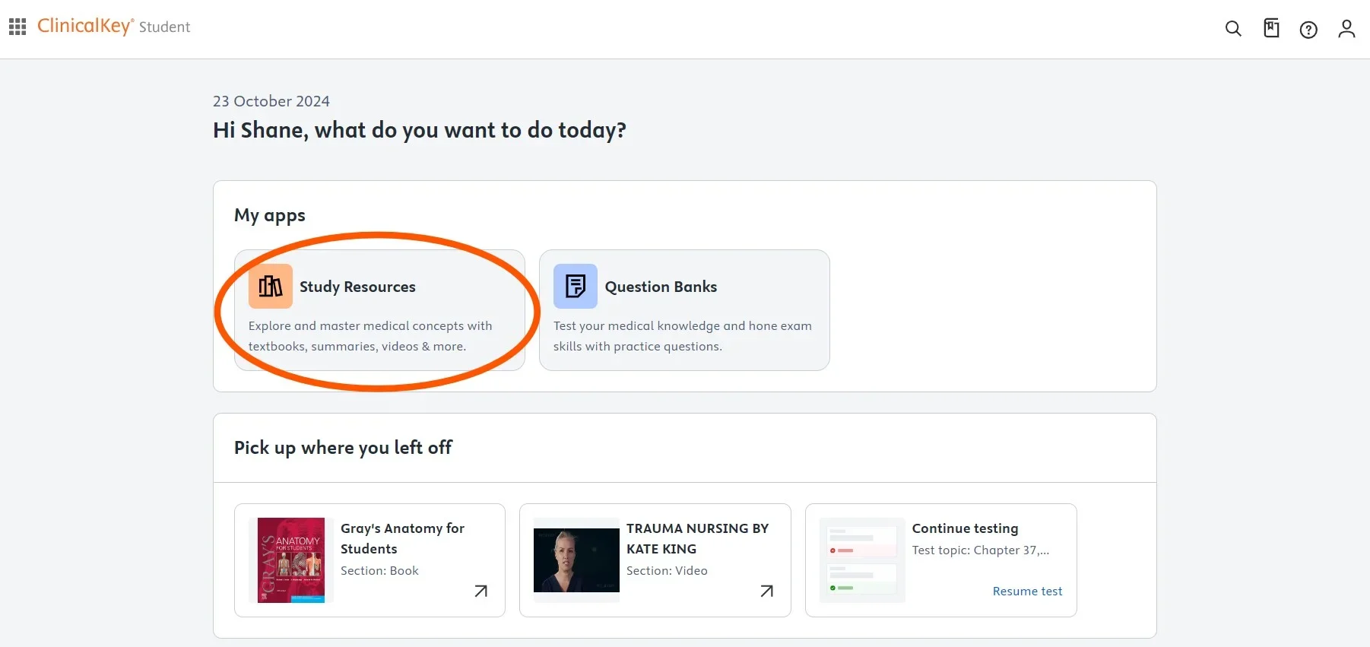
Task: Click the Study Resources books icon
Action: [271, 286]
